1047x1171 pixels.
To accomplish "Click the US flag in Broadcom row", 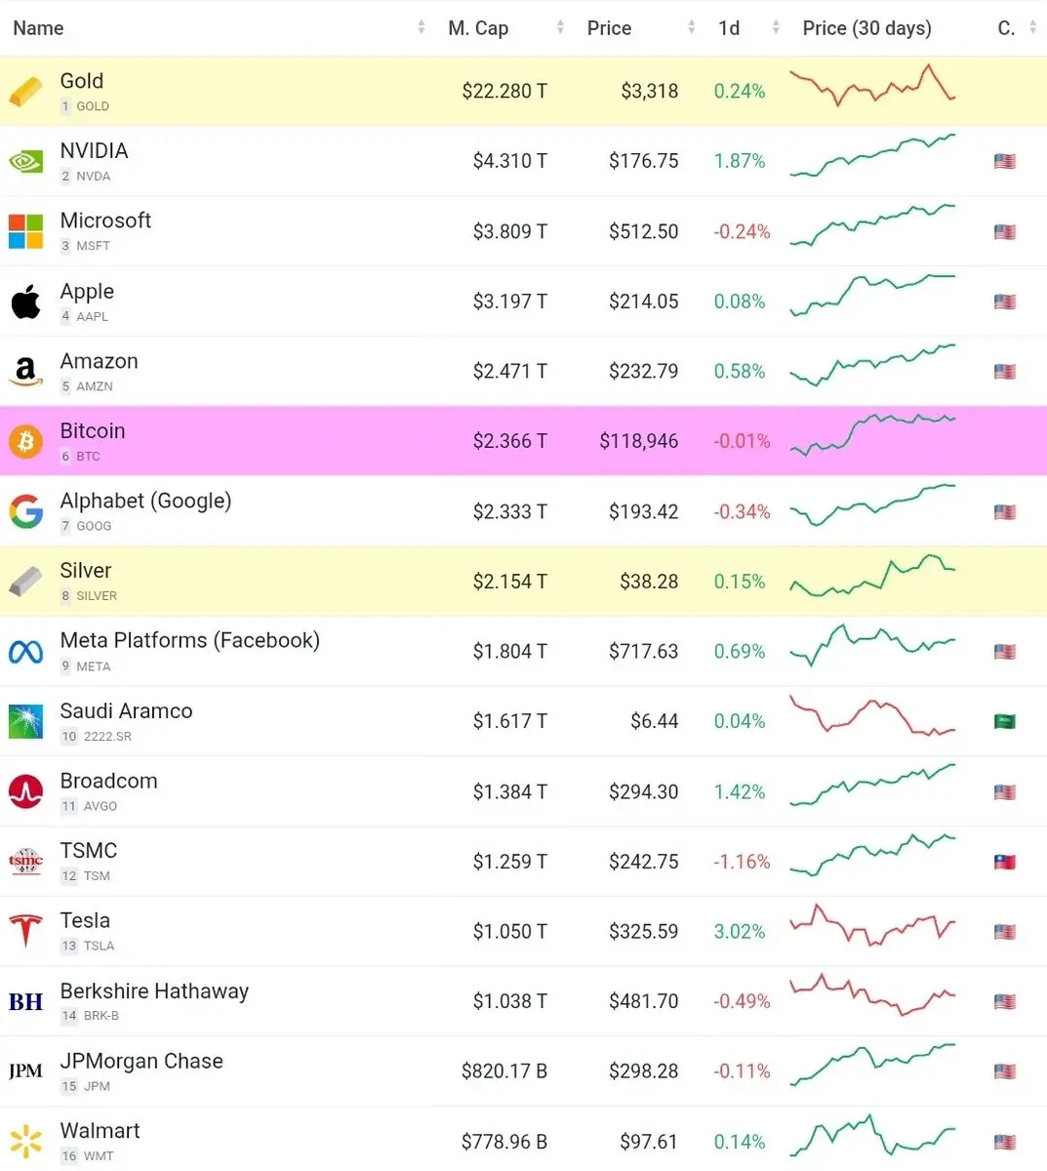I will [x=1005, y=792].
